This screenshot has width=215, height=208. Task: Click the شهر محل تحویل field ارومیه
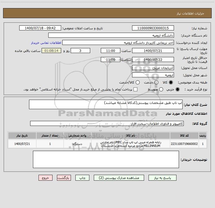[x=153, y=75]
